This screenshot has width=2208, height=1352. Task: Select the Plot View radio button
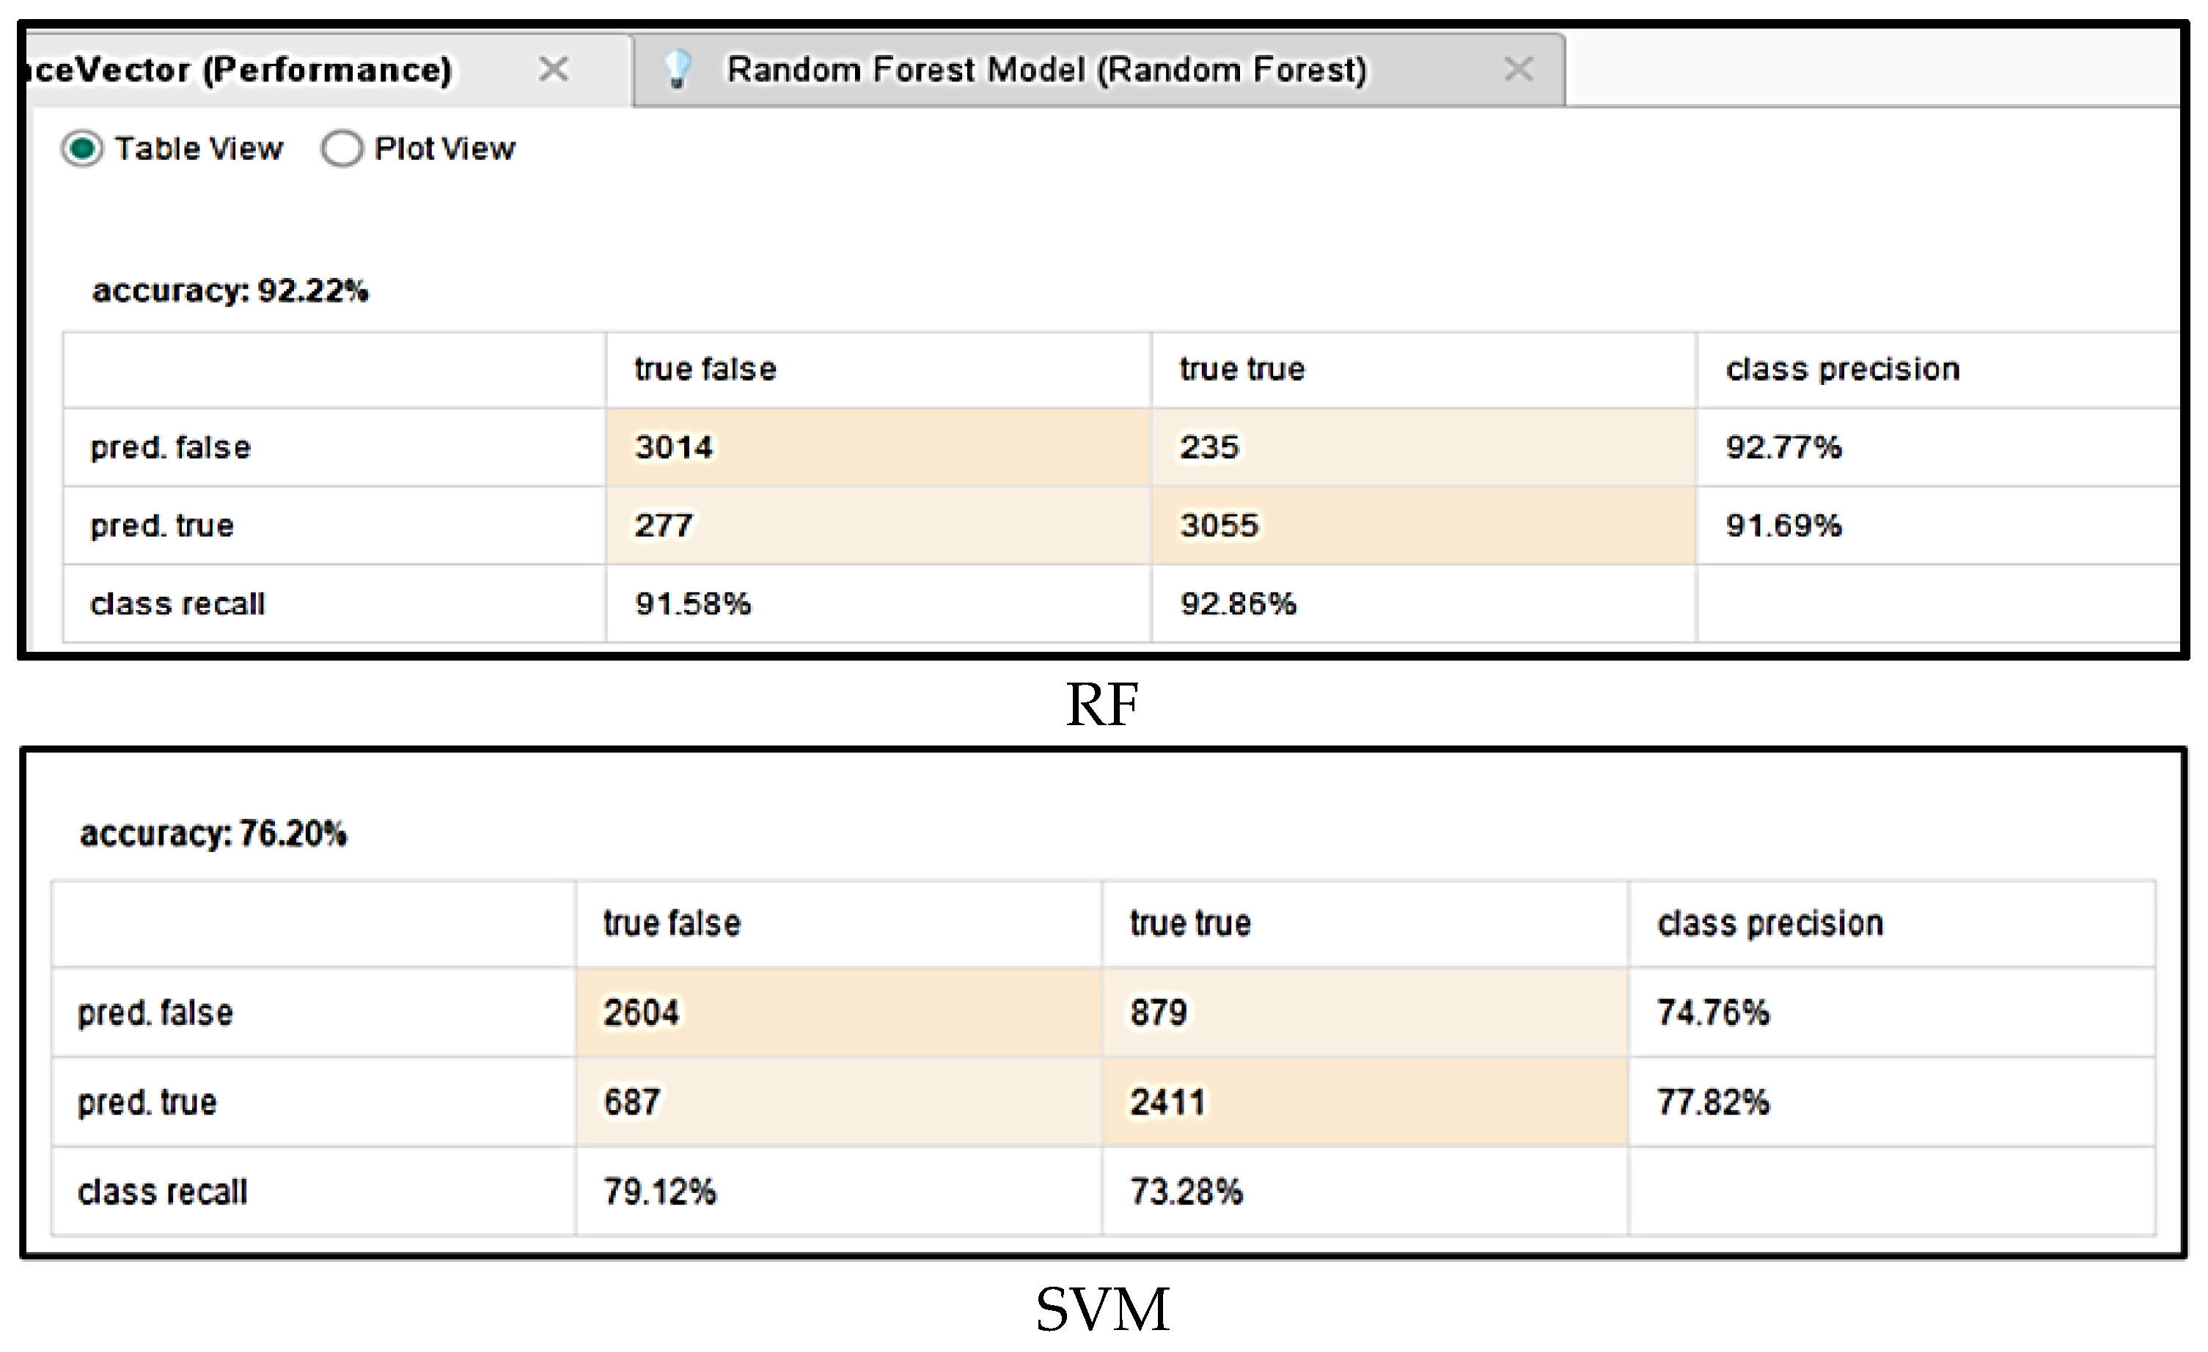342,149
